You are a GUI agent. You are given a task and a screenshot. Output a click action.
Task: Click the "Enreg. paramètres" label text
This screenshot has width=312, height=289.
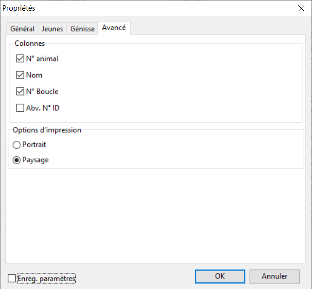pyautogui.click(x=47, y=278)
